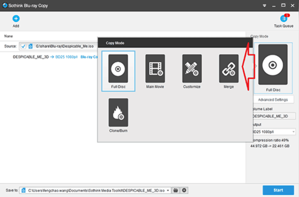Select the DESPICABLE_ME_3D title text
This screenshot has width=299, height=197.
coord(31,57)
